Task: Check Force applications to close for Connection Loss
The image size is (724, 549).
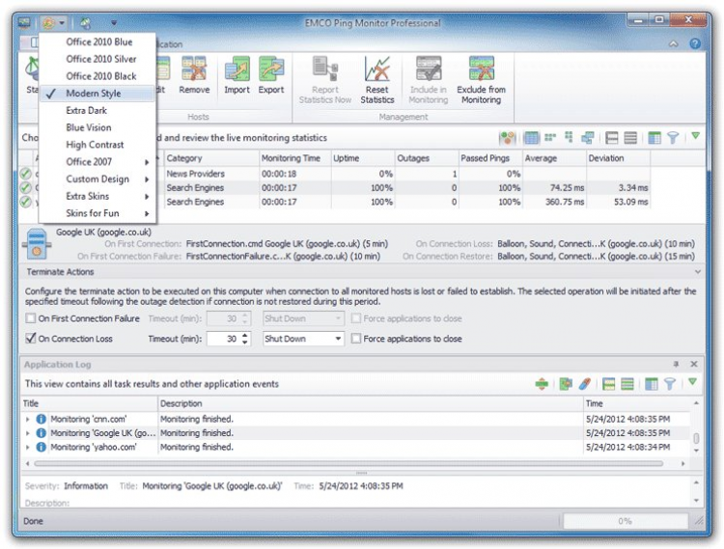Action: (355, 338)
